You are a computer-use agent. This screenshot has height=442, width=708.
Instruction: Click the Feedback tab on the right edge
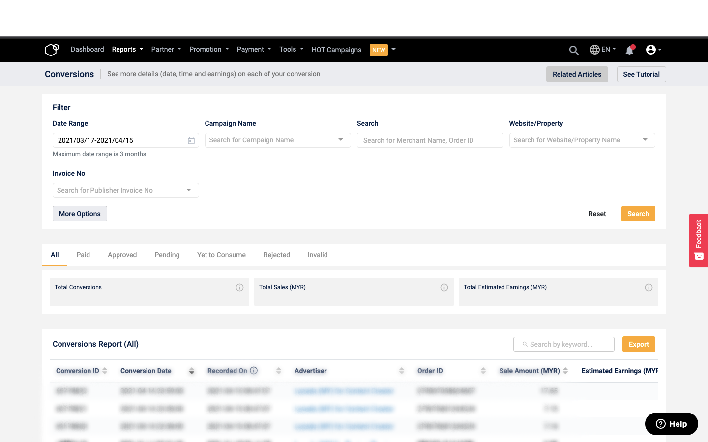tap(698, 241)
